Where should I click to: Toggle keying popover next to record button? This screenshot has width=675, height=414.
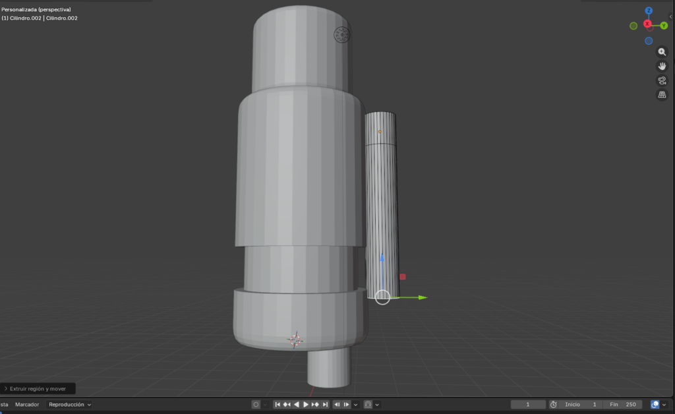coord(265,405)
